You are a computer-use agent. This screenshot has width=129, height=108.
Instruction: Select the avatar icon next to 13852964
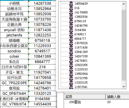(71, 74)
